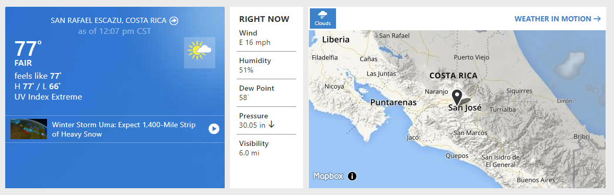Screen dimensions: 614x195
Task: Click the pressure falling arrow icon
Action: point(271,125)
